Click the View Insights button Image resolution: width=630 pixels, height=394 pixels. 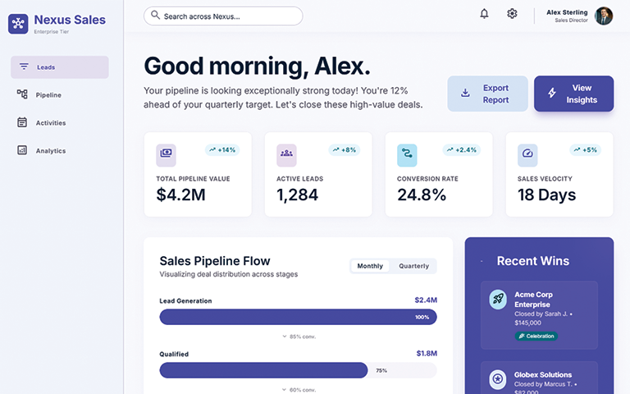[573, 94]
